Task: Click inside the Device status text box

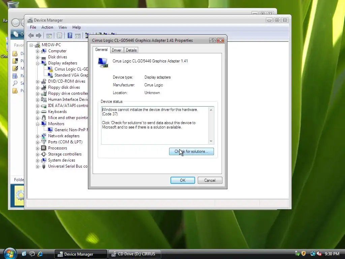Action: pyautogui.click(x=155, y=125)
